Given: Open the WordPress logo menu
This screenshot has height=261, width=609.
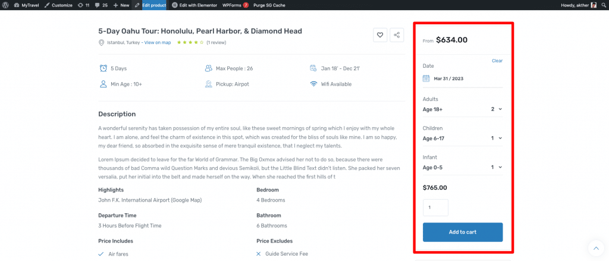Looking at the screenshot, I should [6, 5].
